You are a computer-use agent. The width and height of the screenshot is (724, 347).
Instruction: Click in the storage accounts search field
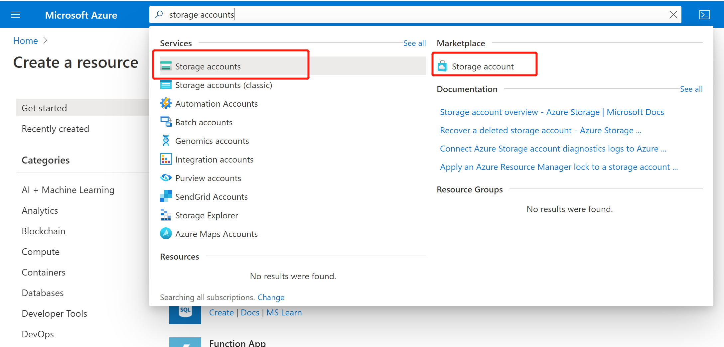[415, 15]
